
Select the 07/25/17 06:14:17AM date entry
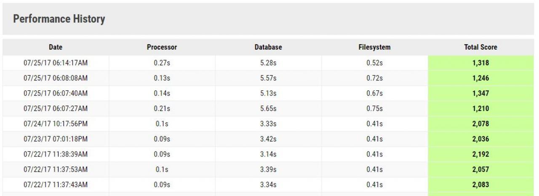(56, 63)
